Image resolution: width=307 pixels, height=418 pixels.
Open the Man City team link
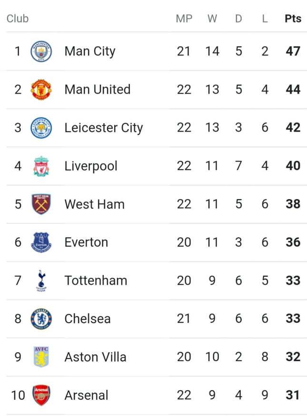[x=90, y=52]
